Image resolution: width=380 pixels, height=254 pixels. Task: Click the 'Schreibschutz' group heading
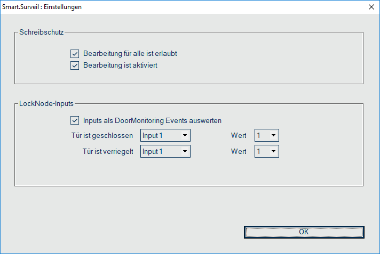42,32
